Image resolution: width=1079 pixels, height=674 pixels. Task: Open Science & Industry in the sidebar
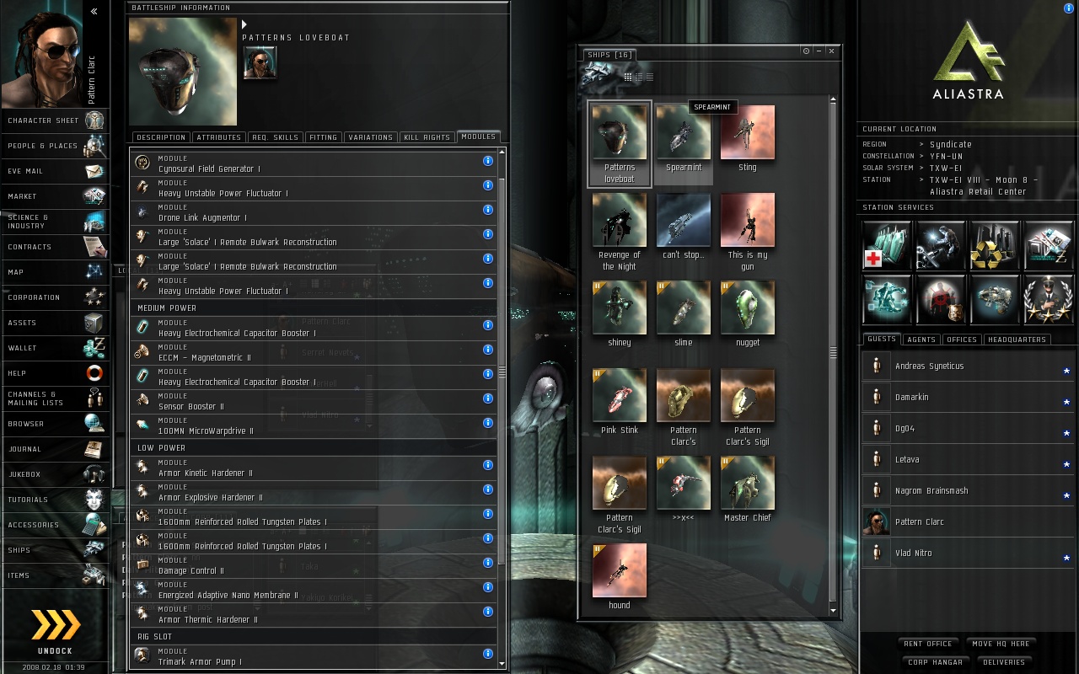[55, 222]
